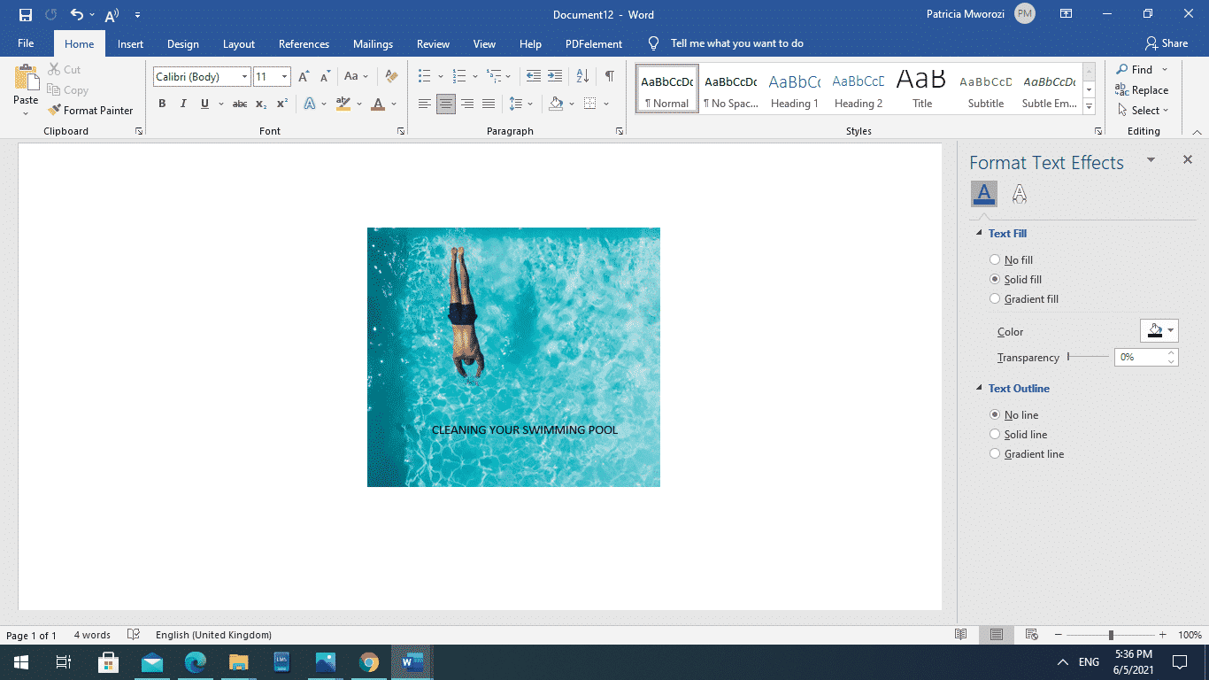1209x680 pixels.
Task: Select No fill for text
Action: click(995, 259)
